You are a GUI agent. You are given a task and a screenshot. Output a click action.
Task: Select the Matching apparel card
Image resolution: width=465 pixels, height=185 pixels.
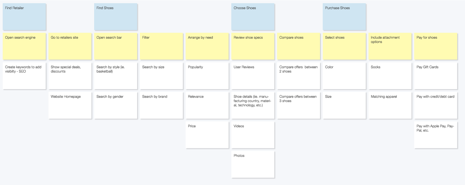pos(390,105)
